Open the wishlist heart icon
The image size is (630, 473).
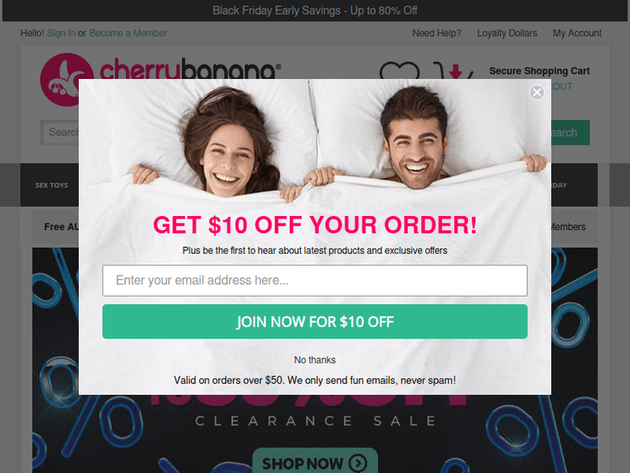399,71
